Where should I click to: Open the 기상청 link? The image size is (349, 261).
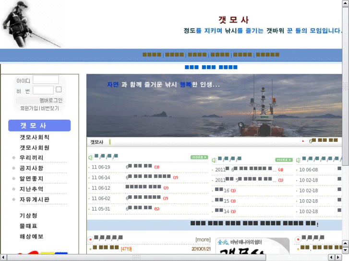[28, 216]
